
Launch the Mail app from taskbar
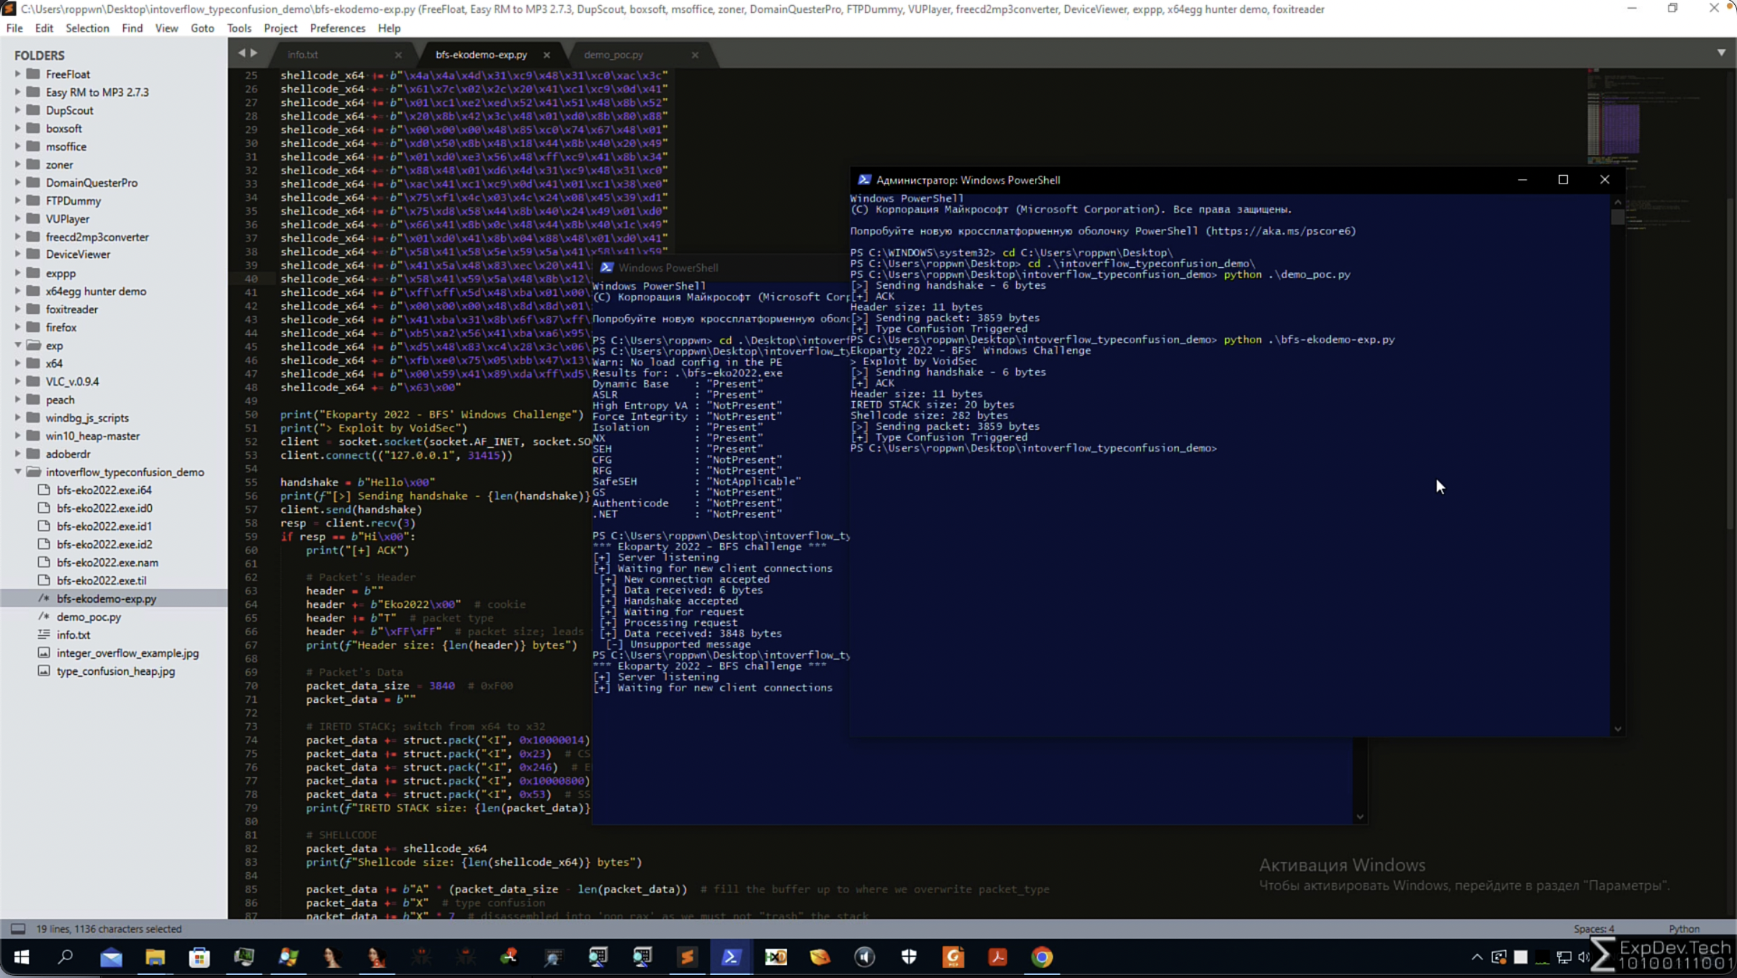(111, 957)
